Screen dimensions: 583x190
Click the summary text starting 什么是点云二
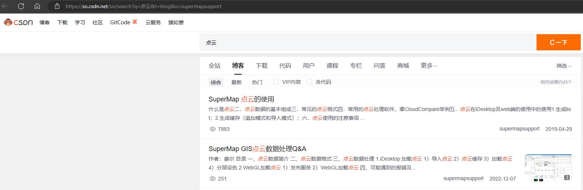point(390,114)
